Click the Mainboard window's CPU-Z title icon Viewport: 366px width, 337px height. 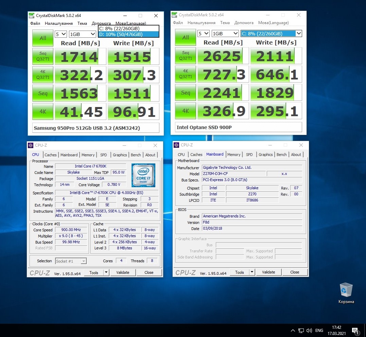point(176,145)
